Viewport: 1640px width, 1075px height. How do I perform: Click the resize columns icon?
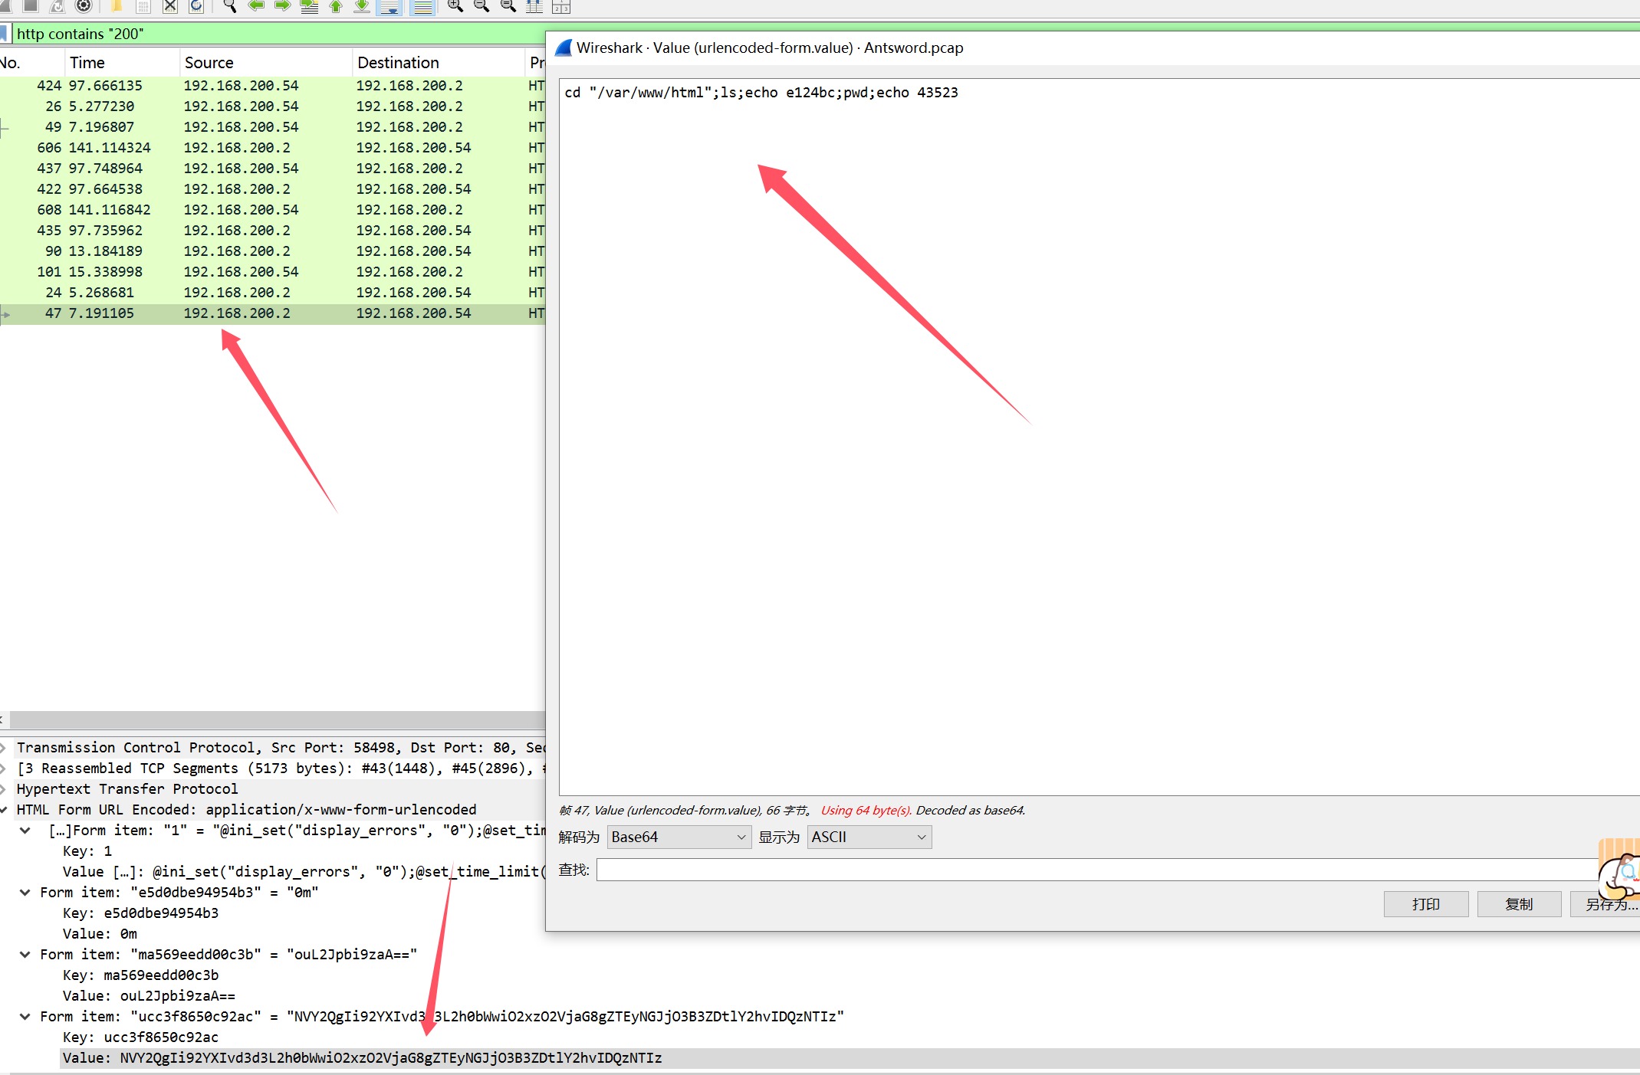(534, 7)
